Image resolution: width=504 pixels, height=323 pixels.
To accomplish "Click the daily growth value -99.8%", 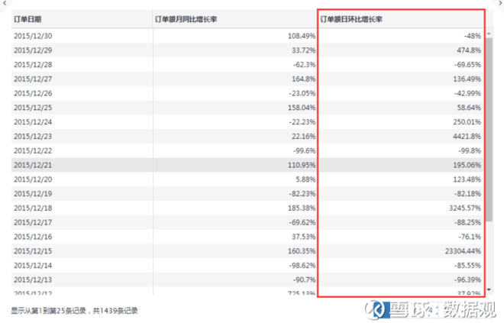I will (470, 150).
